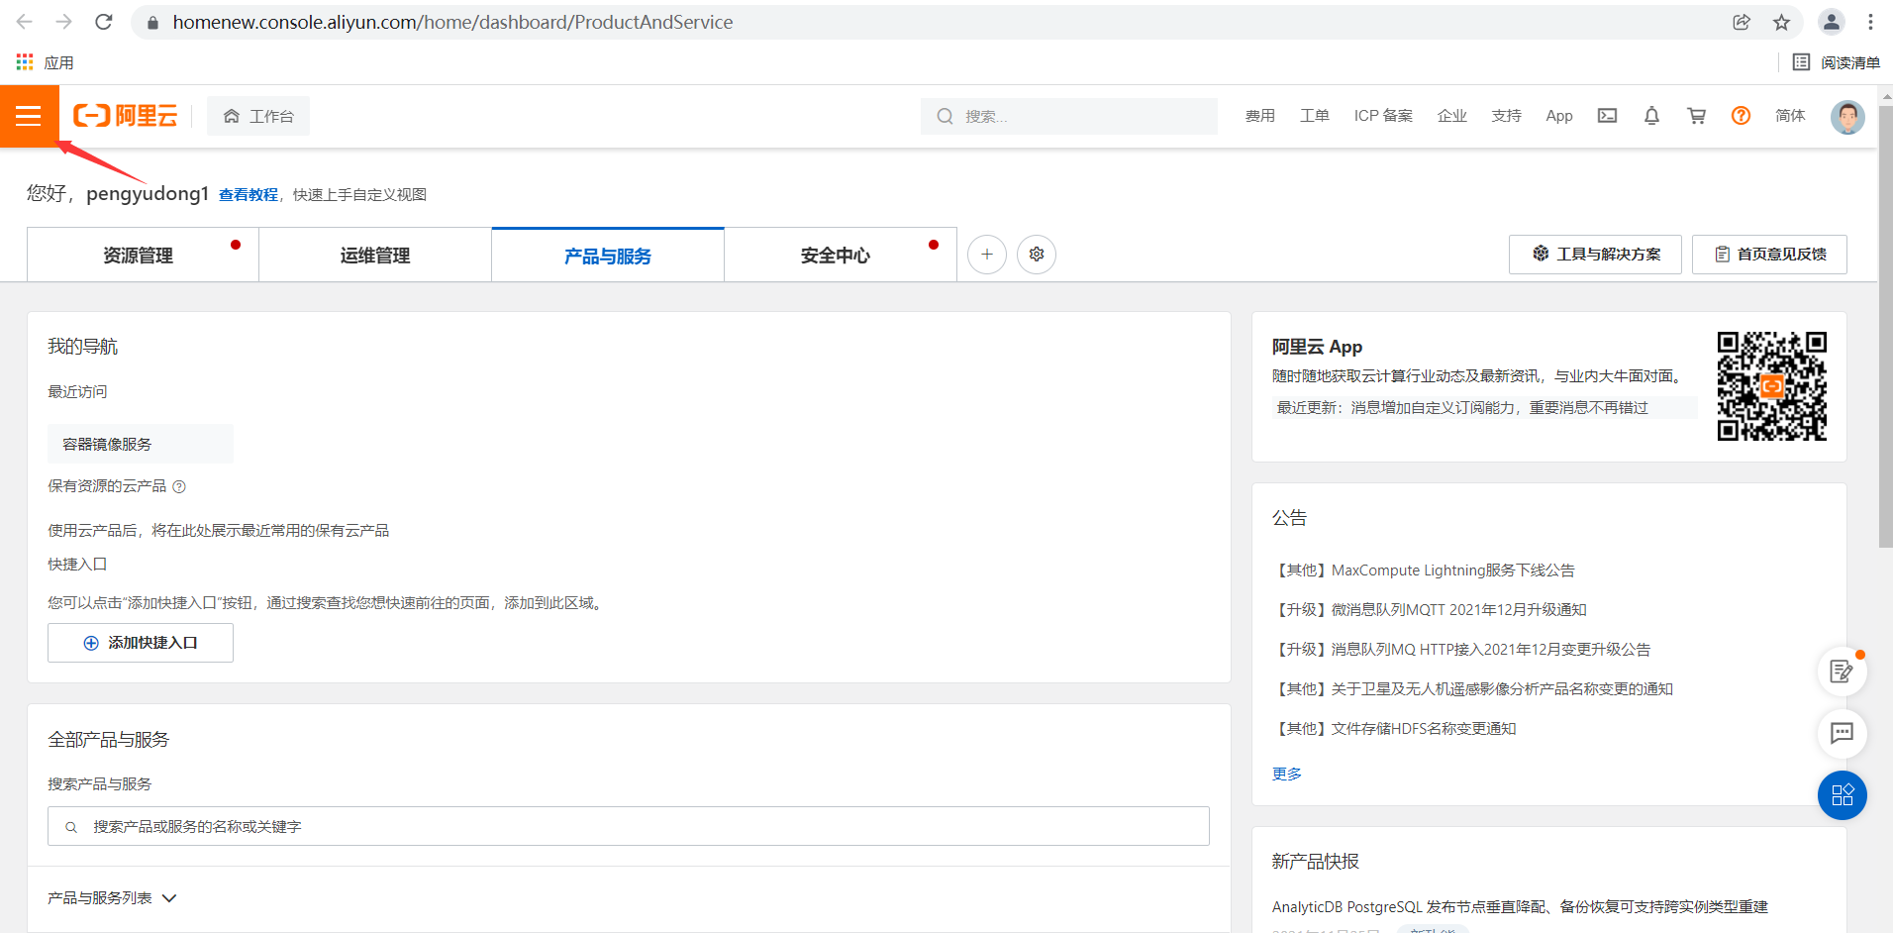Viewport: 1893px width, 933px height.
Task: Open the 卫星及无人机遥感影像 名称变更 announcement
Action: tap(1473, 689)
